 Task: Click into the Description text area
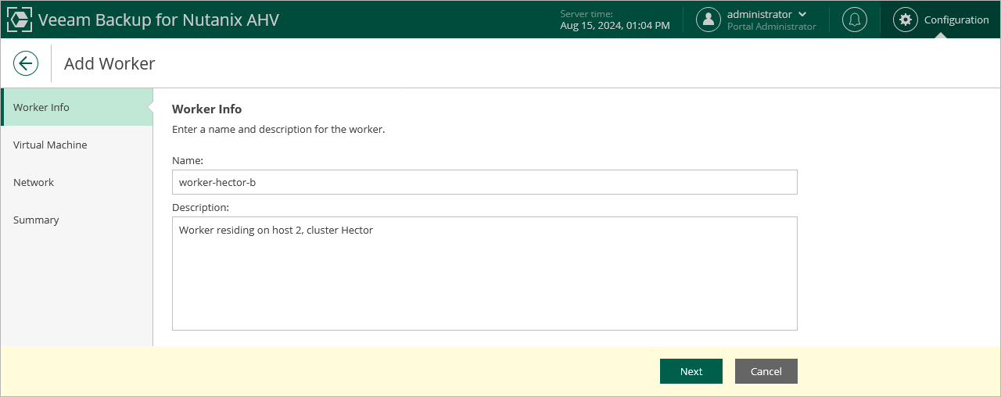click(485, 274)
